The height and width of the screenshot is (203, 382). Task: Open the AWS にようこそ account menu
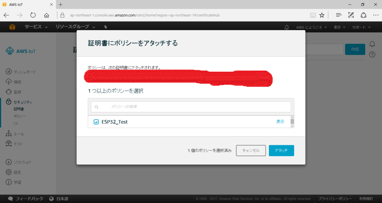point(311,27)
